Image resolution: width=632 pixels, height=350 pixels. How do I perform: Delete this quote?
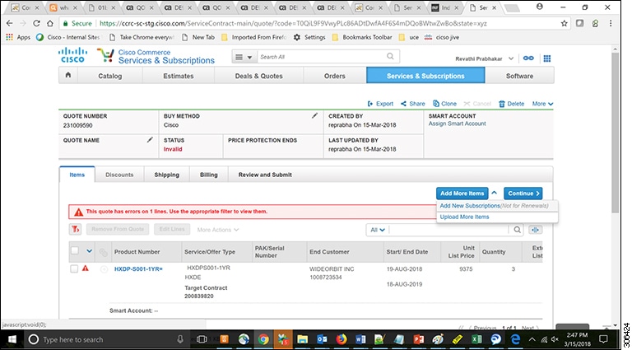pyautogui.click(x=512, y=104)
